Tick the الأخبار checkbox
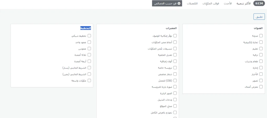This screenshot has height=118, width=267. 261,74
